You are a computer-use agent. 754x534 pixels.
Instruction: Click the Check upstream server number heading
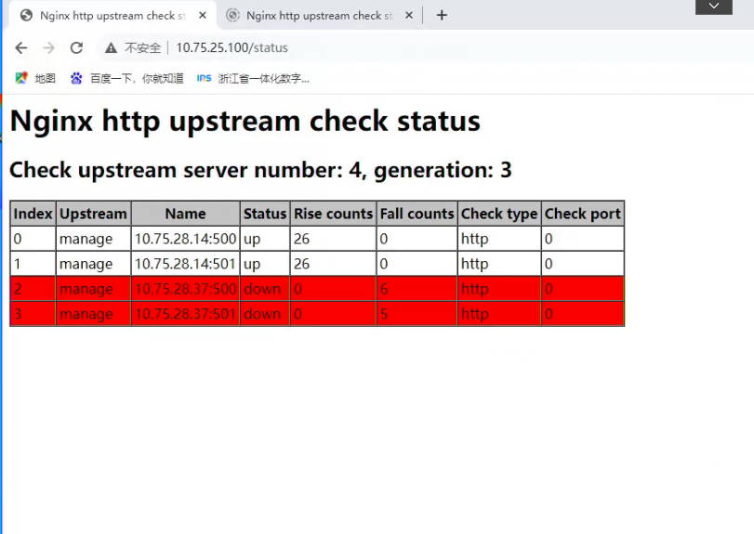click(260, 170)
